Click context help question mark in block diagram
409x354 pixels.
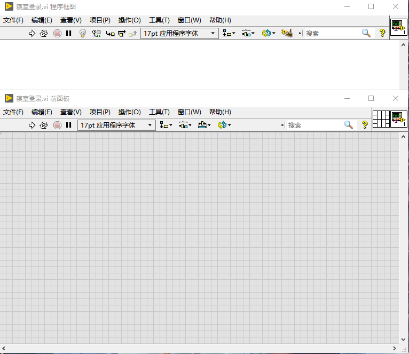coord(382,33)
